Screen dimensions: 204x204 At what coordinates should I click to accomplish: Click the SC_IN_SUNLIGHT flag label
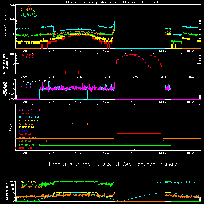tap(29, 120)
